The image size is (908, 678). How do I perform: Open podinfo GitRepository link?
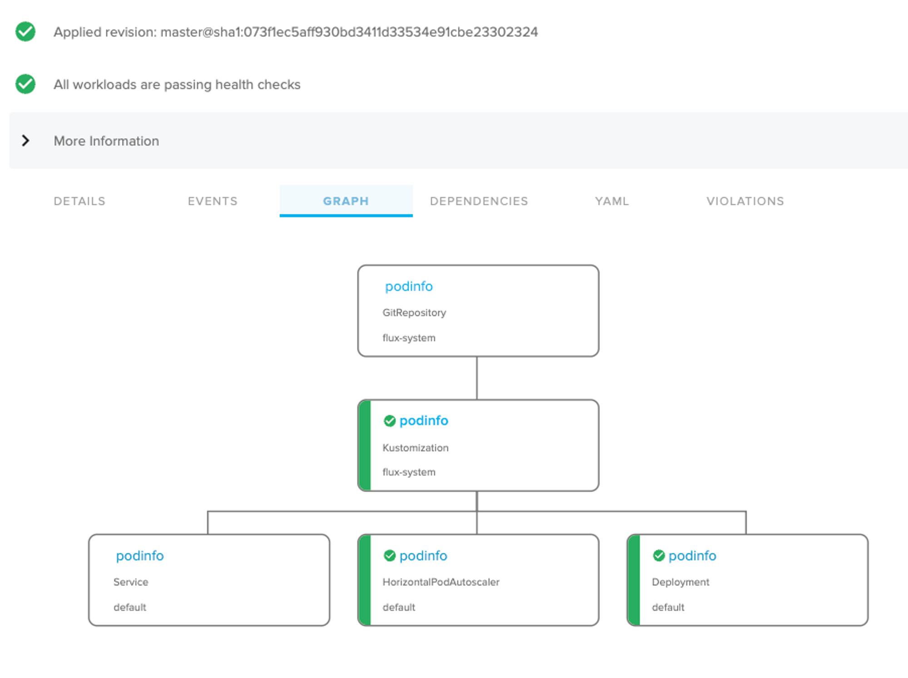click(409, 287)
